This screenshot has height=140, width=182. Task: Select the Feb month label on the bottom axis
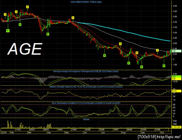point(12,132)
